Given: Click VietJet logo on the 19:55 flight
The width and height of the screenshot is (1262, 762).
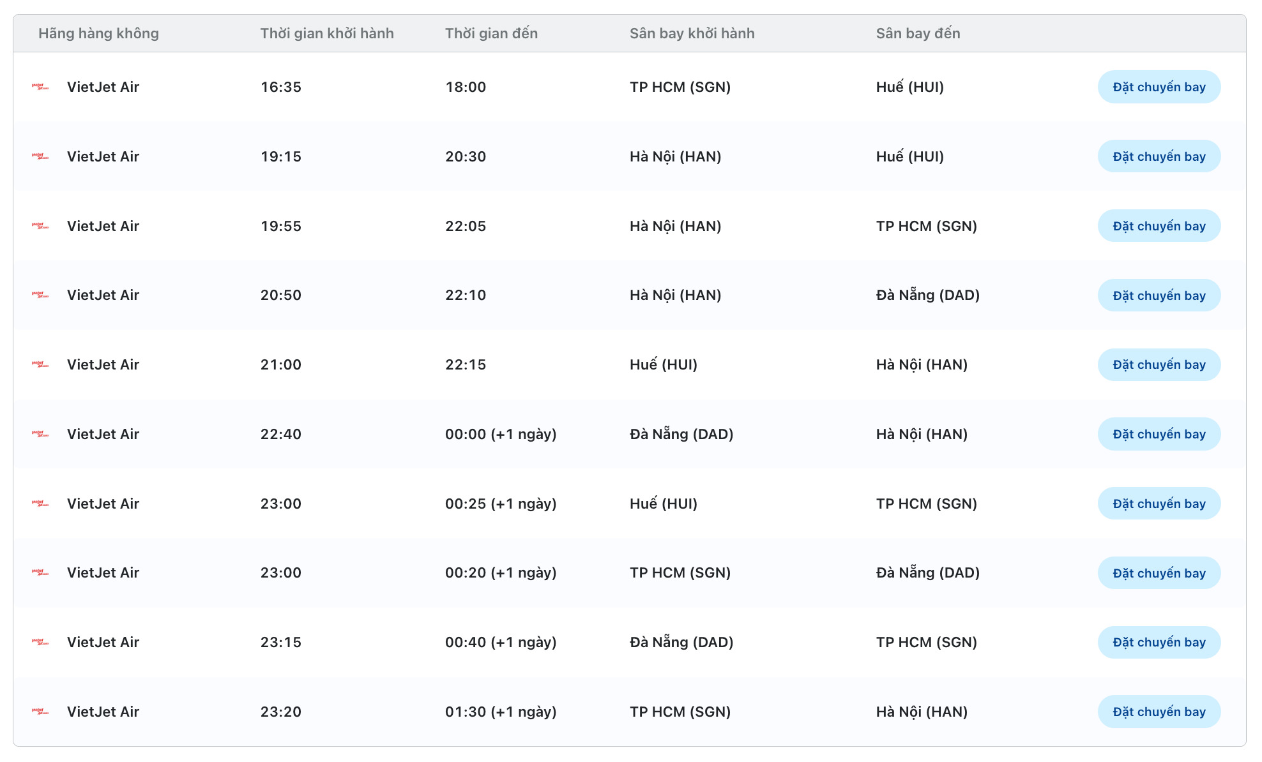Looking at the screenshot, I should pos(40,226).
